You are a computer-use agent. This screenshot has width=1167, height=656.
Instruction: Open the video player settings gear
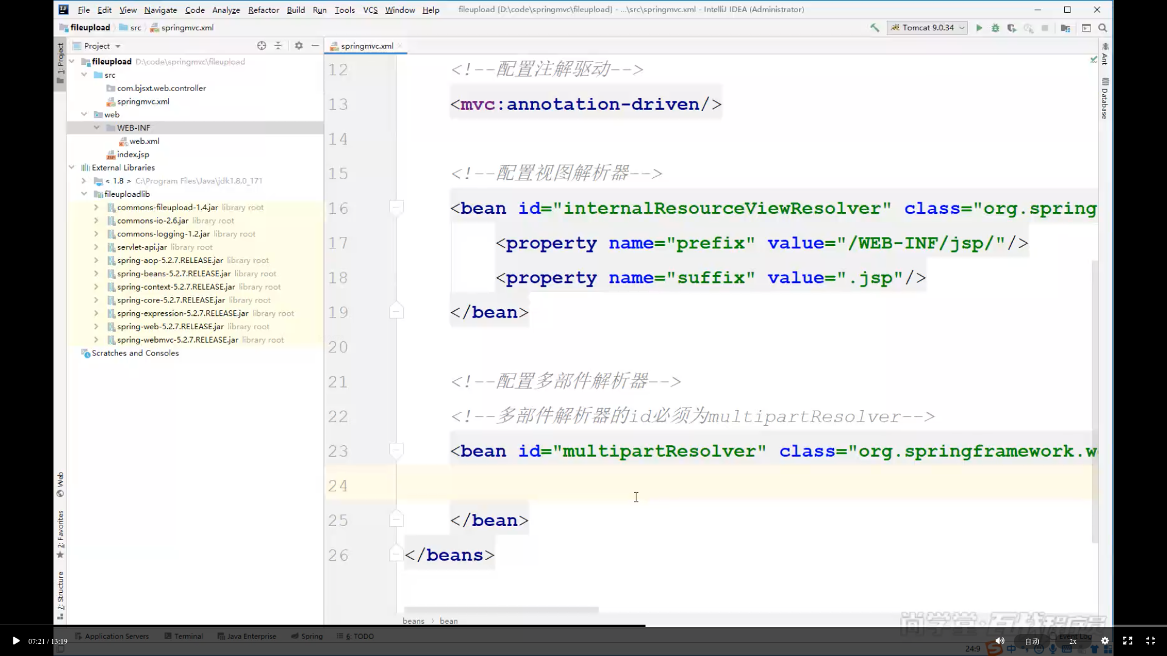[1105, 641]
